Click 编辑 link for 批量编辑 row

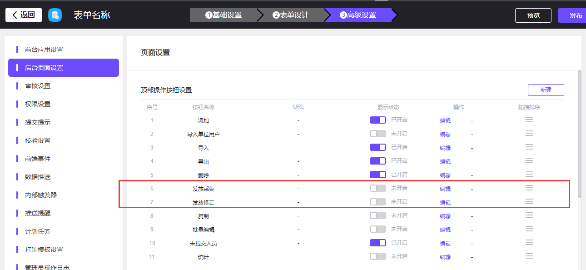(x=445, y=230)
